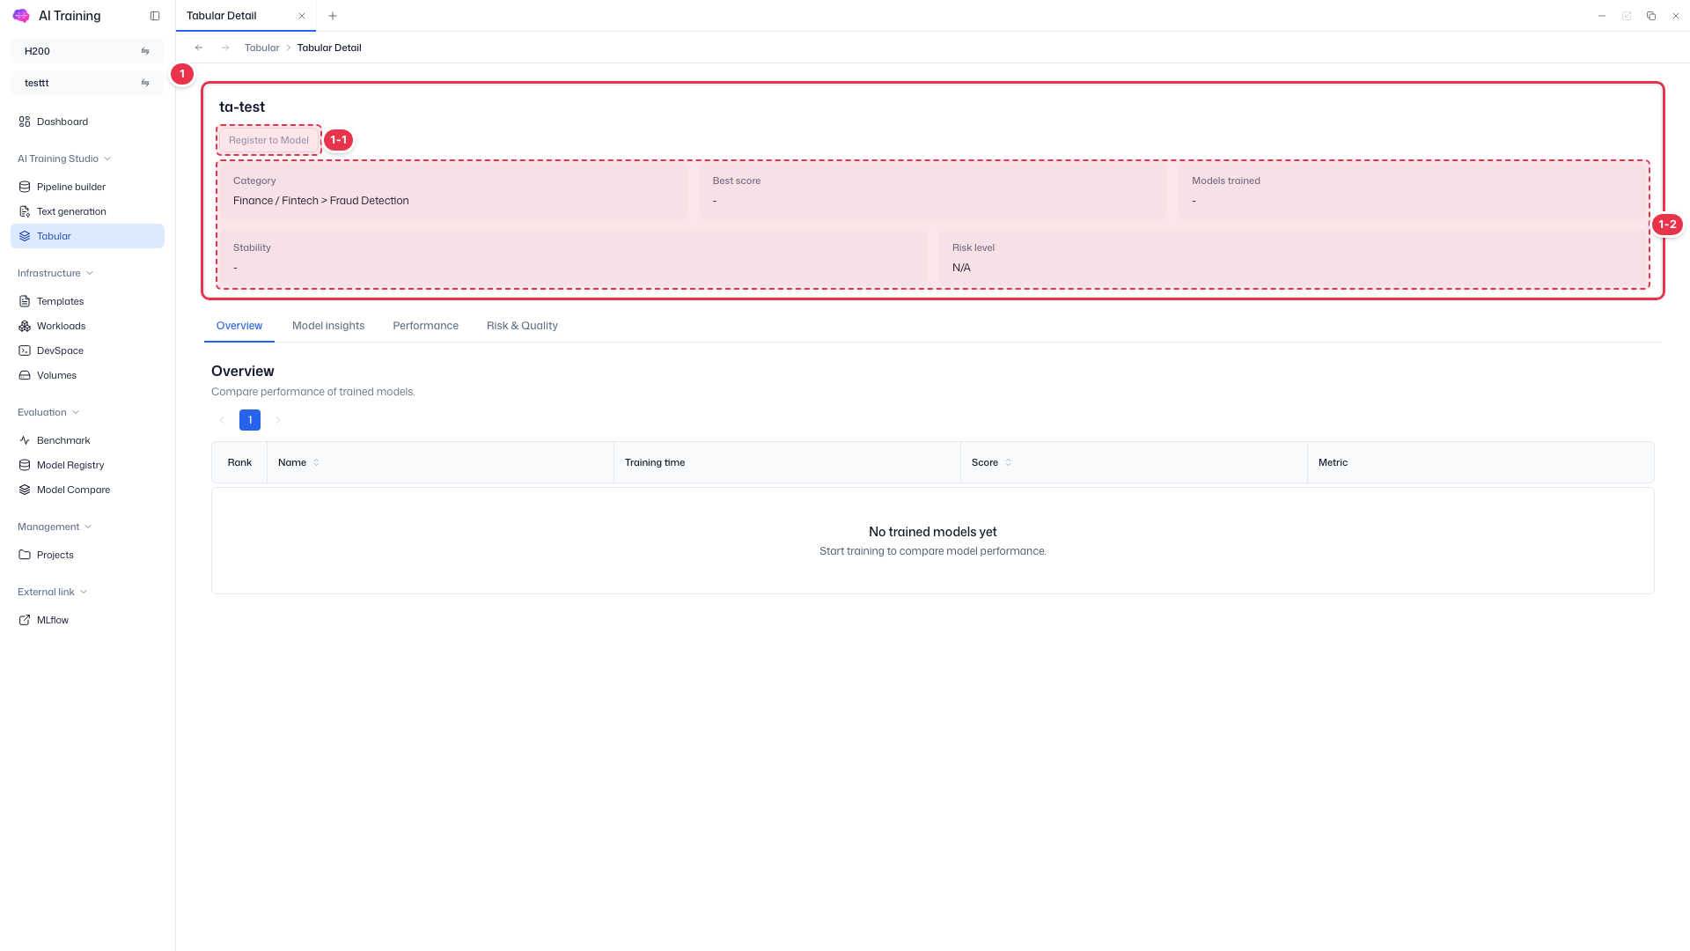The image size is (1690, 951).
Task: Click the testtt selector field
Action: tap(87, 83)
